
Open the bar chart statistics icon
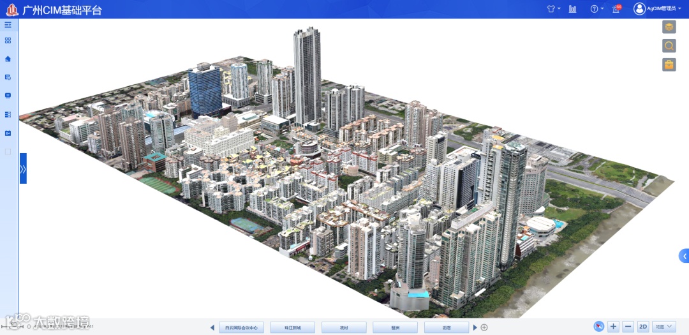click(x=572, y=9)
